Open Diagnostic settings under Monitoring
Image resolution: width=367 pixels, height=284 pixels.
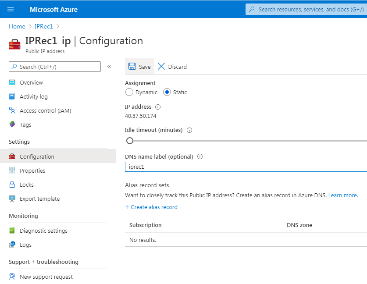[43, 231]
